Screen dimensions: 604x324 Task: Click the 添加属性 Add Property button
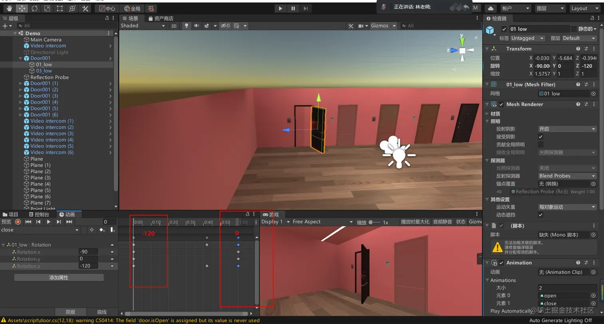pos(59,277)
